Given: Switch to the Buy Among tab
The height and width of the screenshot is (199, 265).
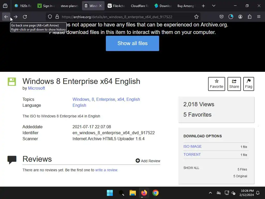Looking at the screenshot, I should [x=186, y=6].
